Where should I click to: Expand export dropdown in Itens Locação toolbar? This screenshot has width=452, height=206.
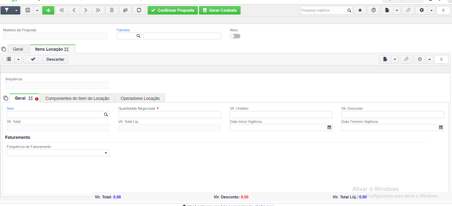pos(395,59)
